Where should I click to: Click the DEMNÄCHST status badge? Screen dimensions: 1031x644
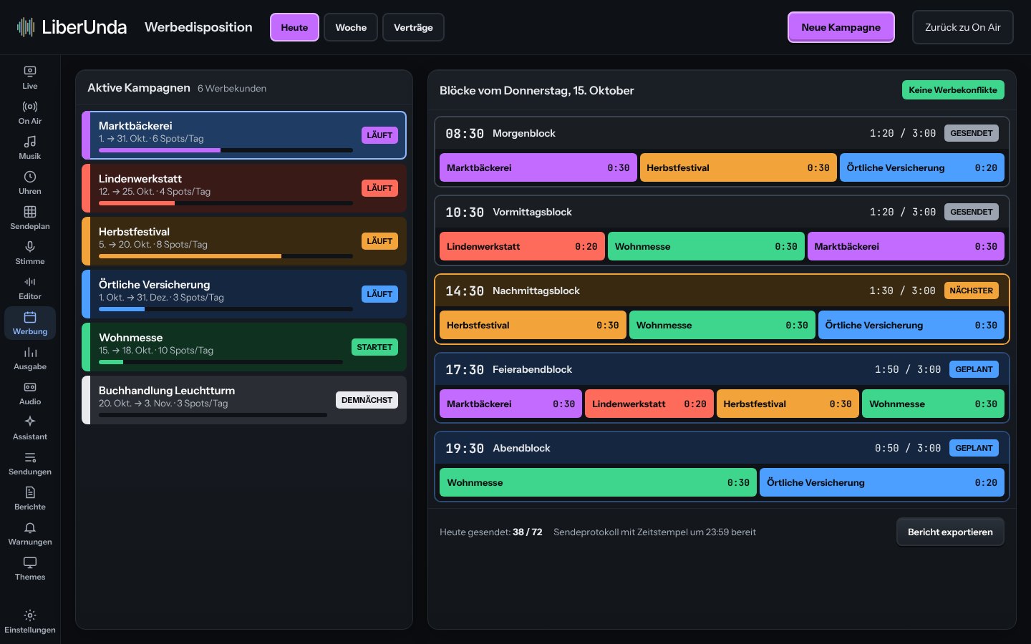coord(367,400)
